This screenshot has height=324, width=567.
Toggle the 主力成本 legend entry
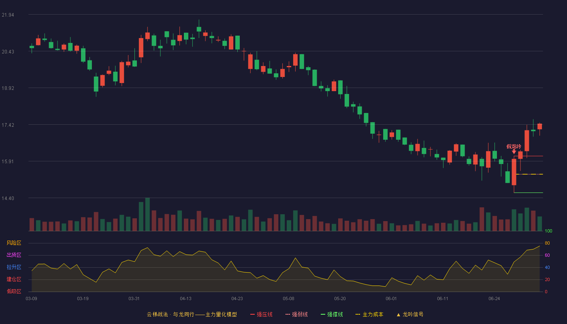pyautogui.click(x=369, y=314)
